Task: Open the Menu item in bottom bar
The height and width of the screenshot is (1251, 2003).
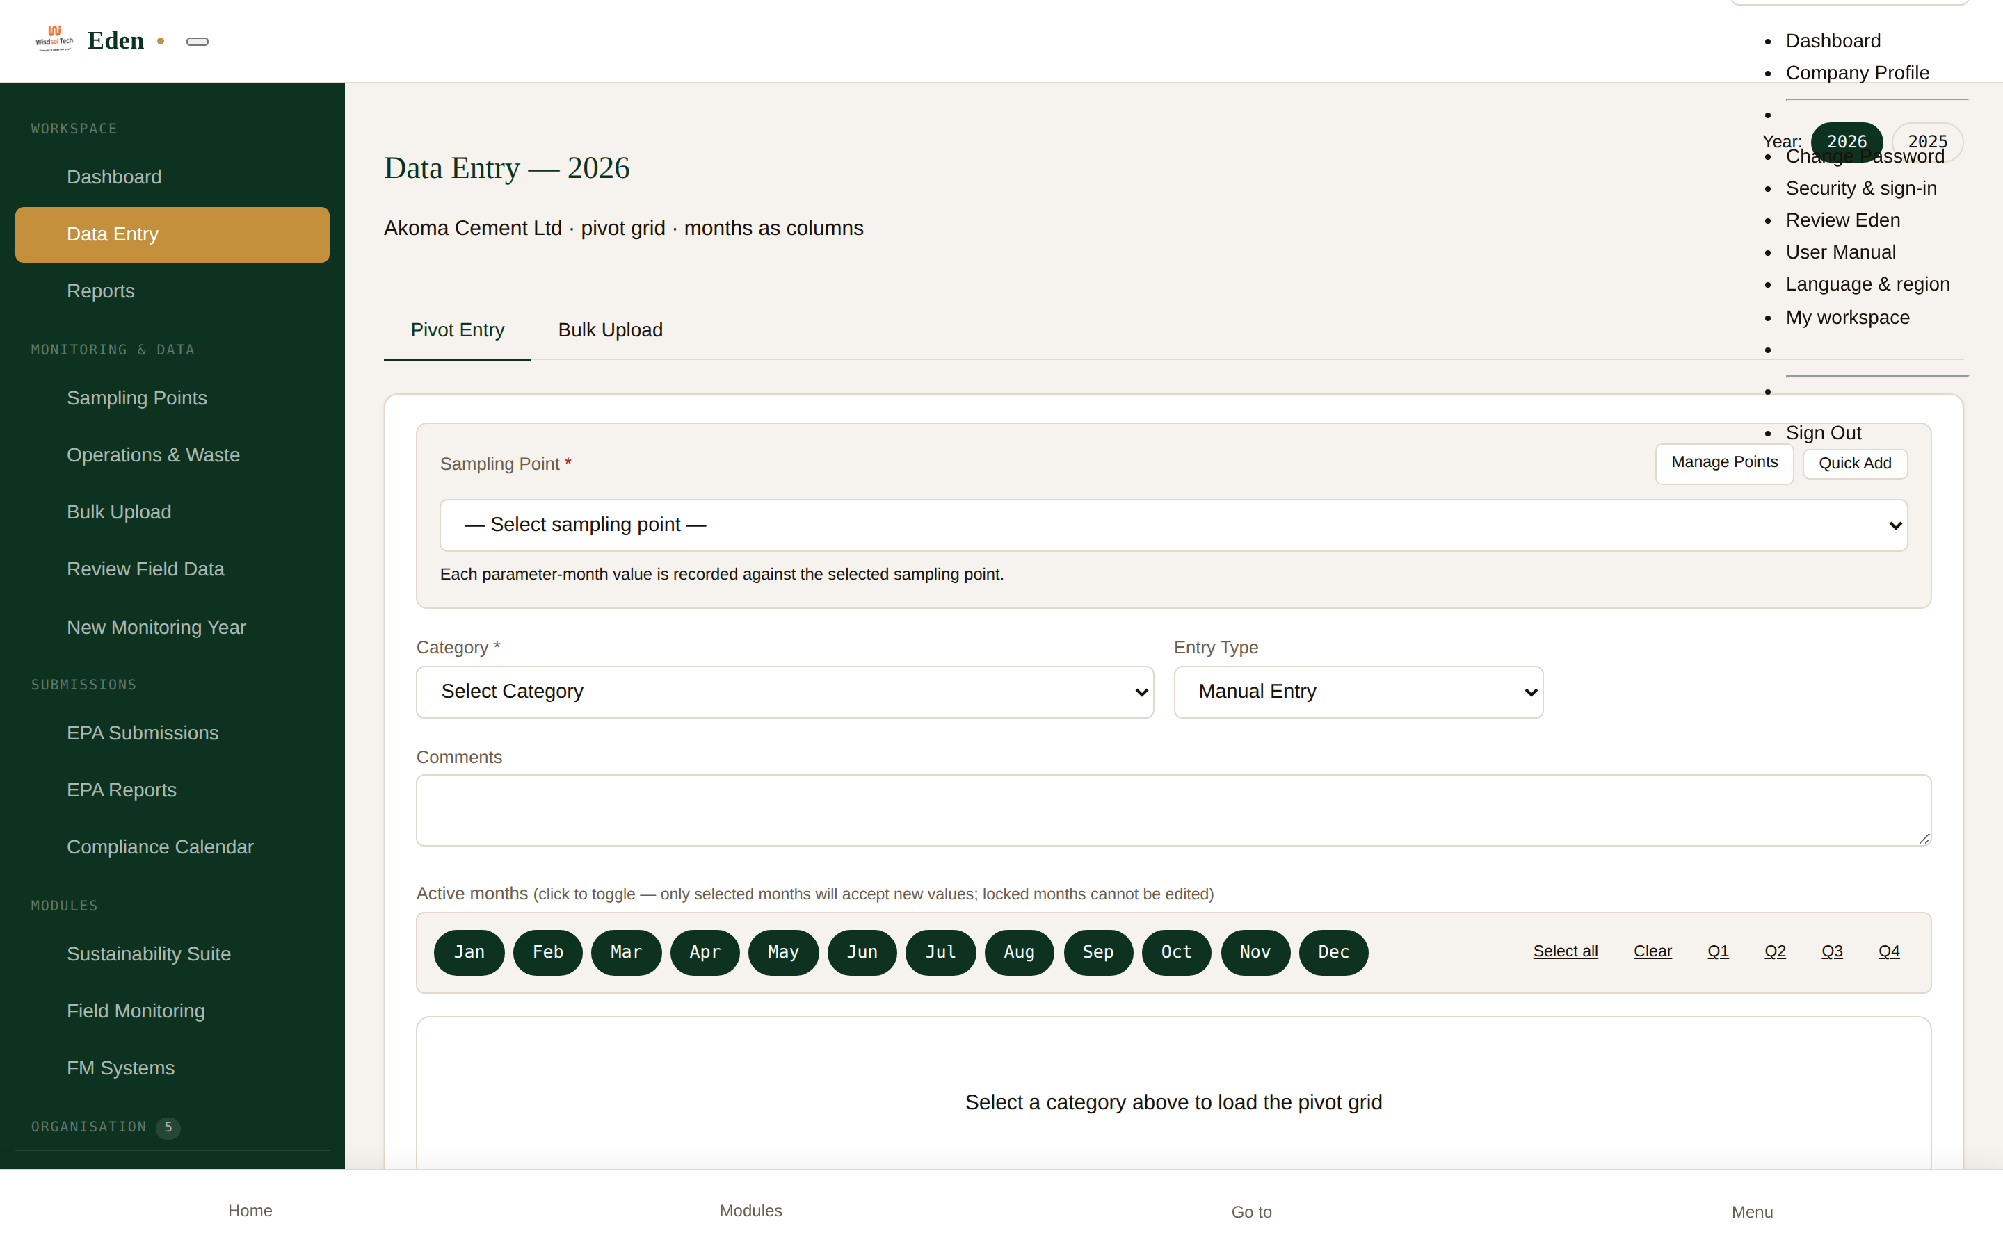Action: [x=1752, y=1212]
